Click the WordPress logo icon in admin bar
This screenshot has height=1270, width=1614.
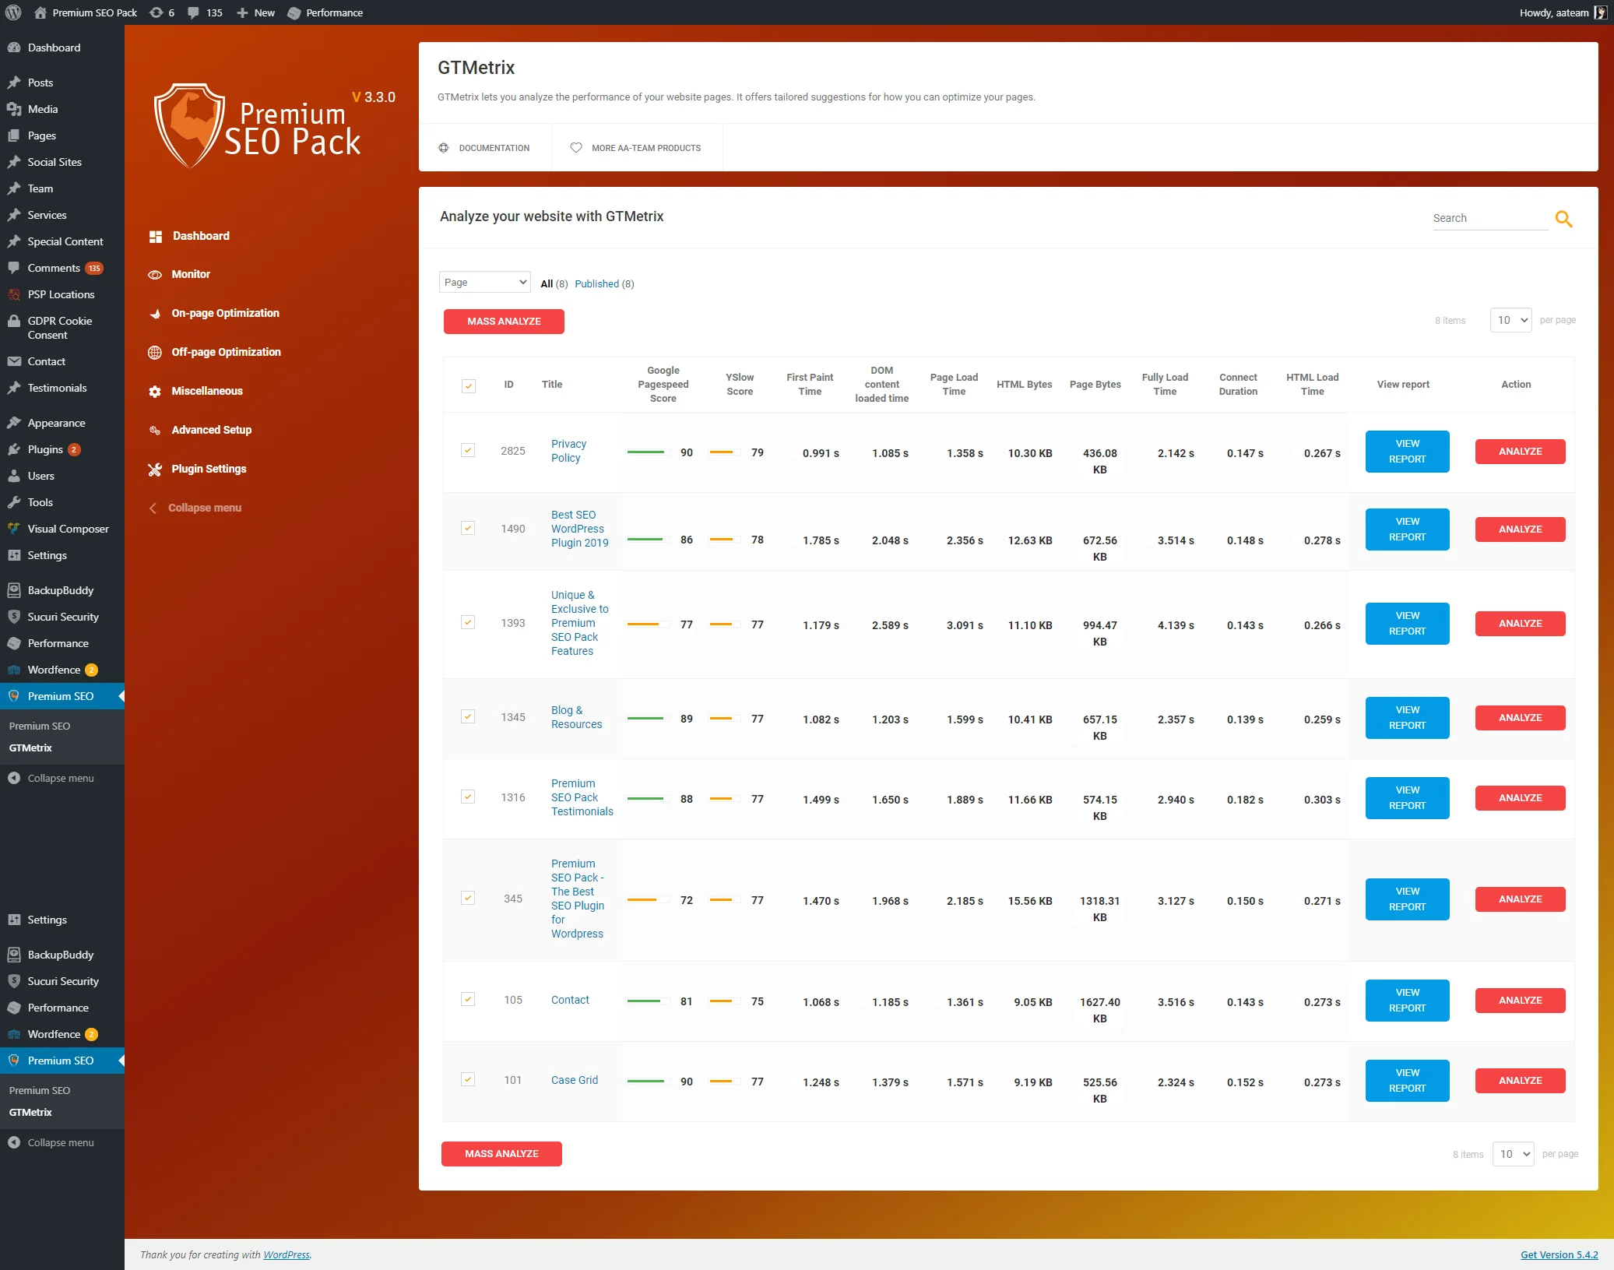13,12
